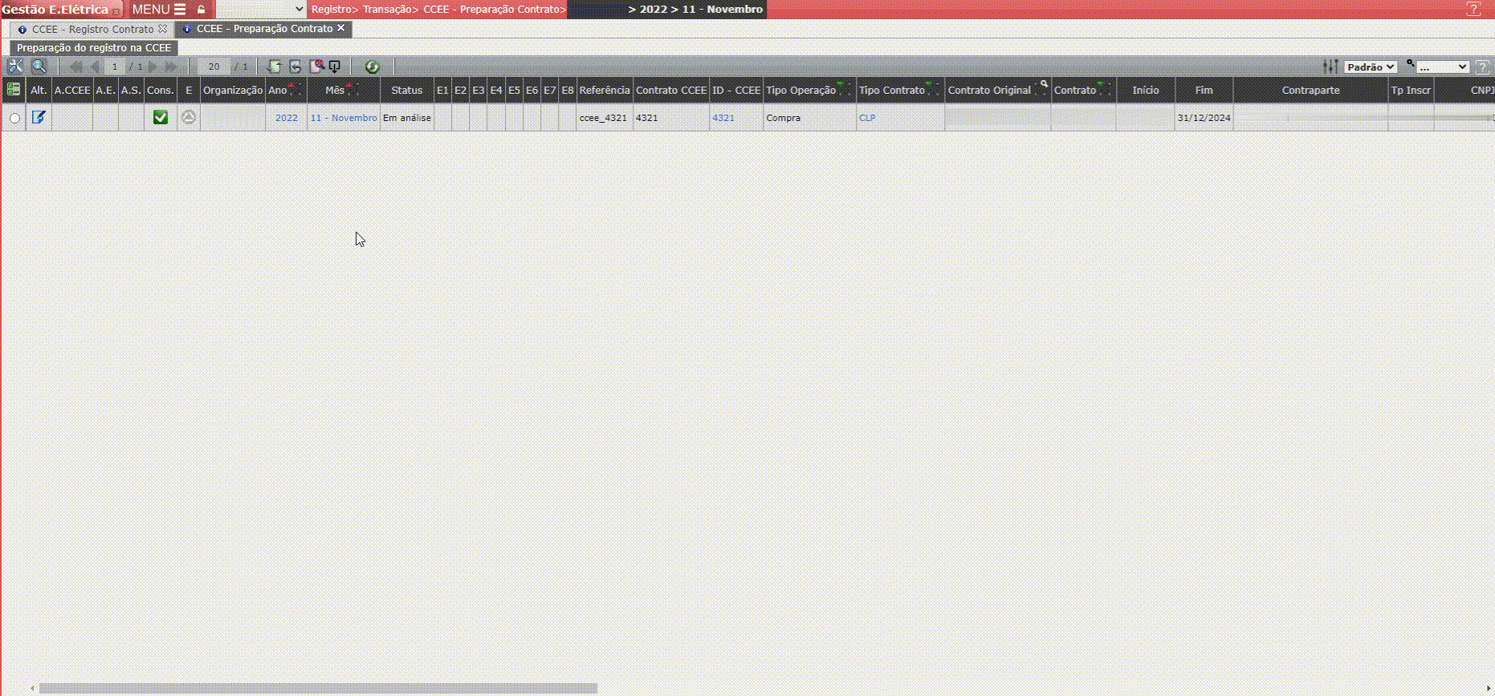Select the radio button for the first row
1495x696 pixels.
coord(14,118)
